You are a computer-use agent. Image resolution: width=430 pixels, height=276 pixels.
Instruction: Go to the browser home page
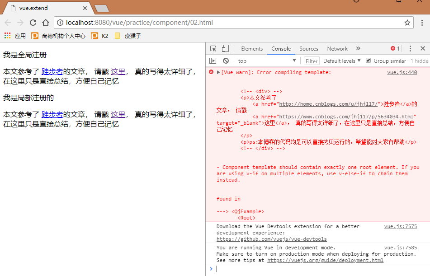pyautogui.click(x=46, y=23)
